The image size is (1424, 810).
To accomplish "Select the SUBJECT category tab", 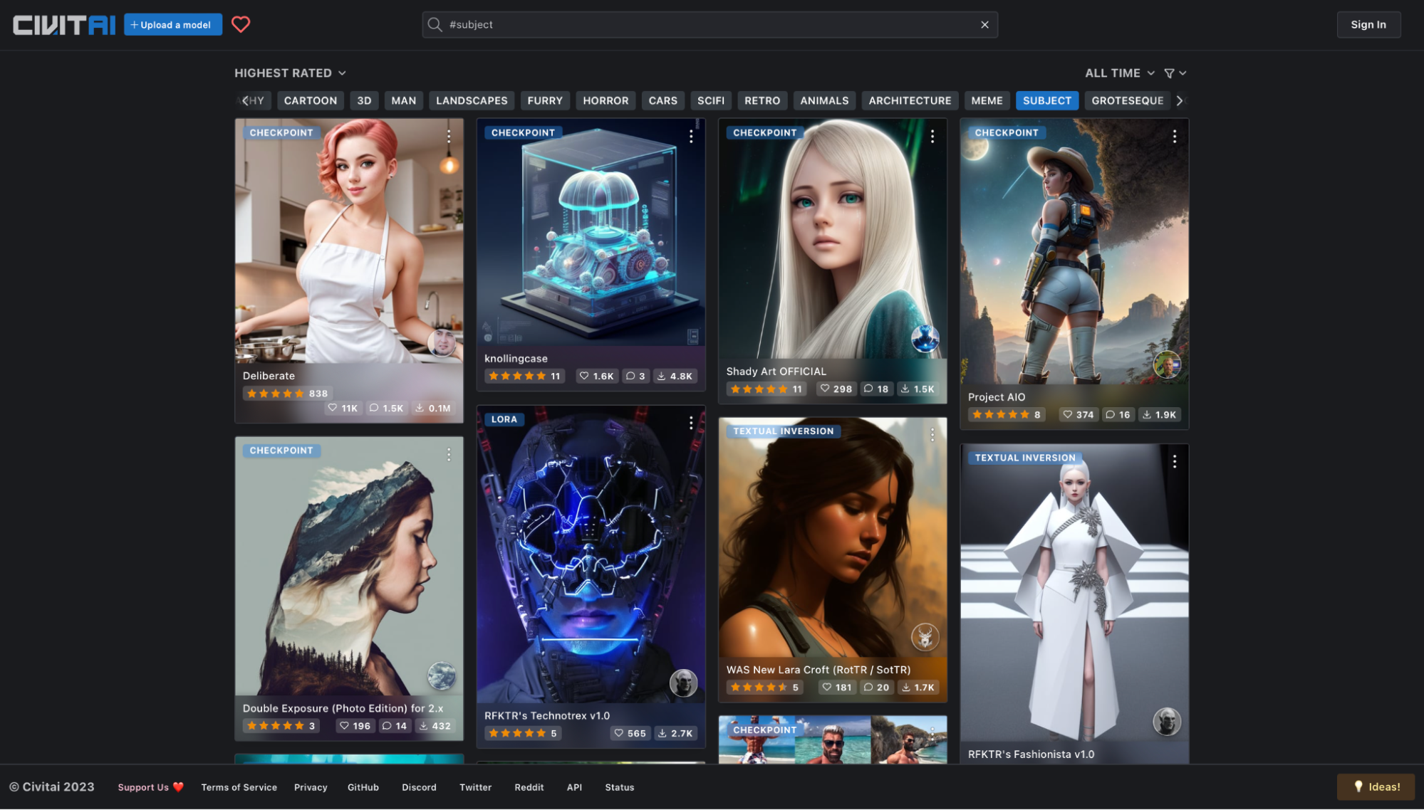I will click(x=1047, y=100).
